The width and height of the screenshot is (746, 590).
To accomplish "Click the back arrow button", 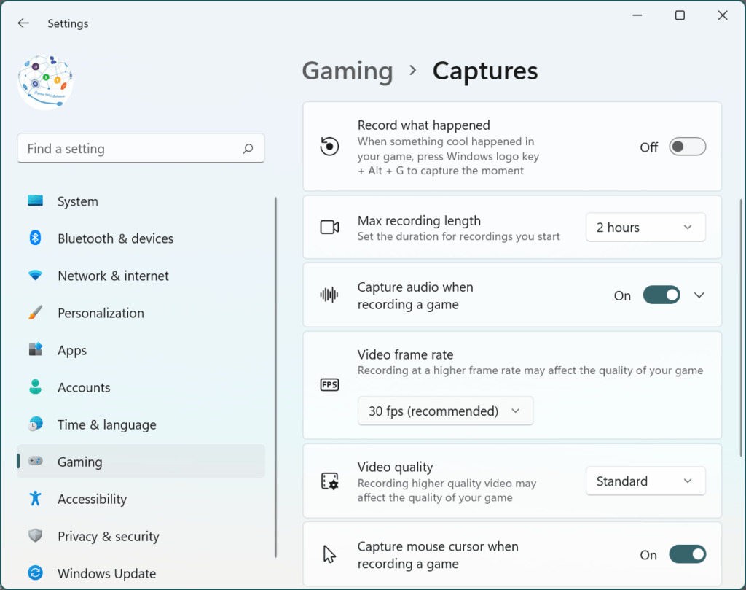I will click(x=23, y=23).
